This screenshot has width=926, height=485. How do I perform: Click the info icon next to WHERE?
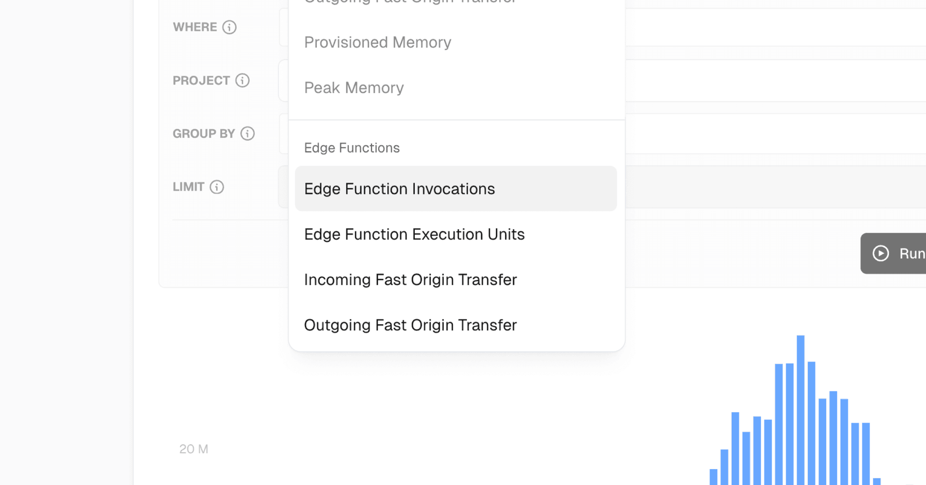pos(230,27)
